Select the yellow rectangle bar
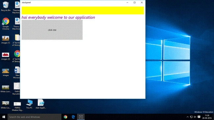The image size is (214, 120). pos(83,11)
